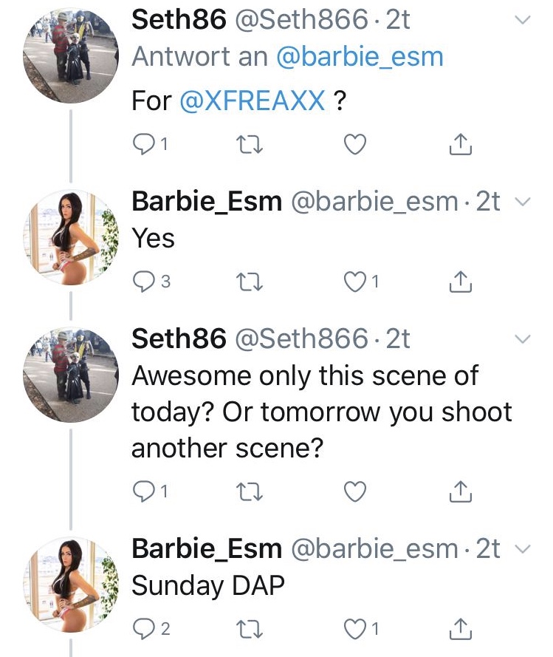
Task: Share the "Awesome only this scene" tweet
Action: click(461, 489)
